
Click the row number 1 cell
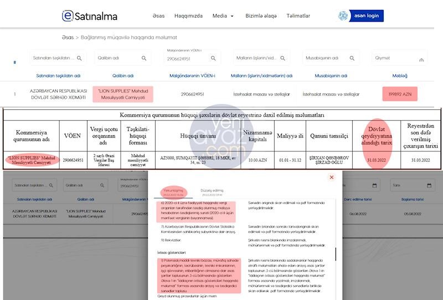(15, 94)
